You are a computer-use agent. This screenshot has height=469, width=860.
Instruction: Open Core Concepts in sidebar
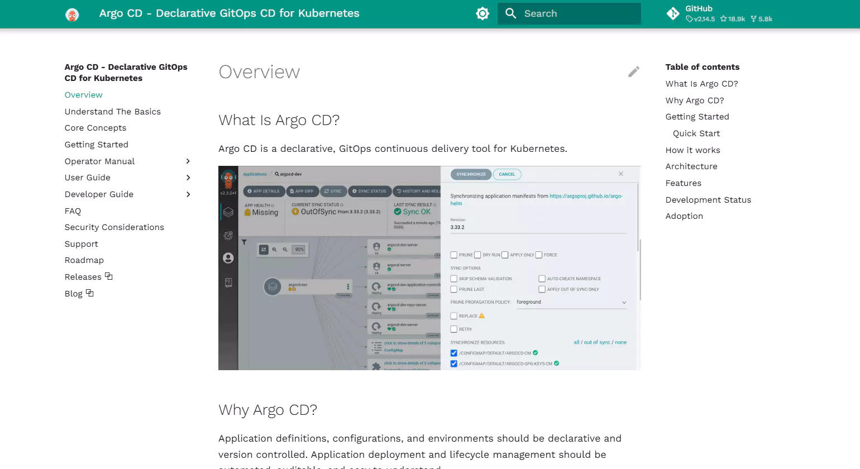(x=95, y=128)
